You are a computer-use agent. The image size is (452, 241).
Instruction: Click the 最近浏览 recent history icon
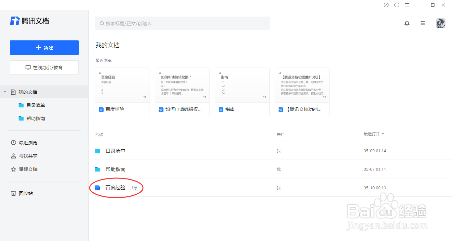pos(13,143)
